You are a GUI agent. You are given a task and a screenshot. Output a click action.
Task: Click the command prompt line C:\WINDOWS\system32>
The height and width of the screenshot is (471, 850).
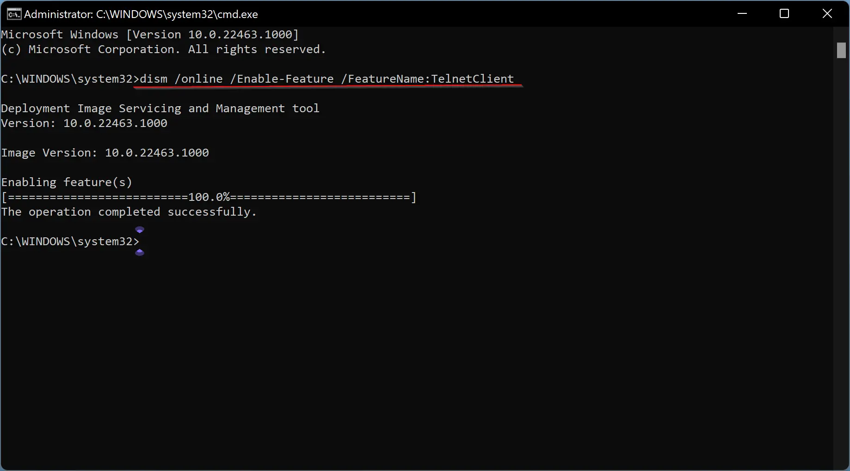coord(69,241)
